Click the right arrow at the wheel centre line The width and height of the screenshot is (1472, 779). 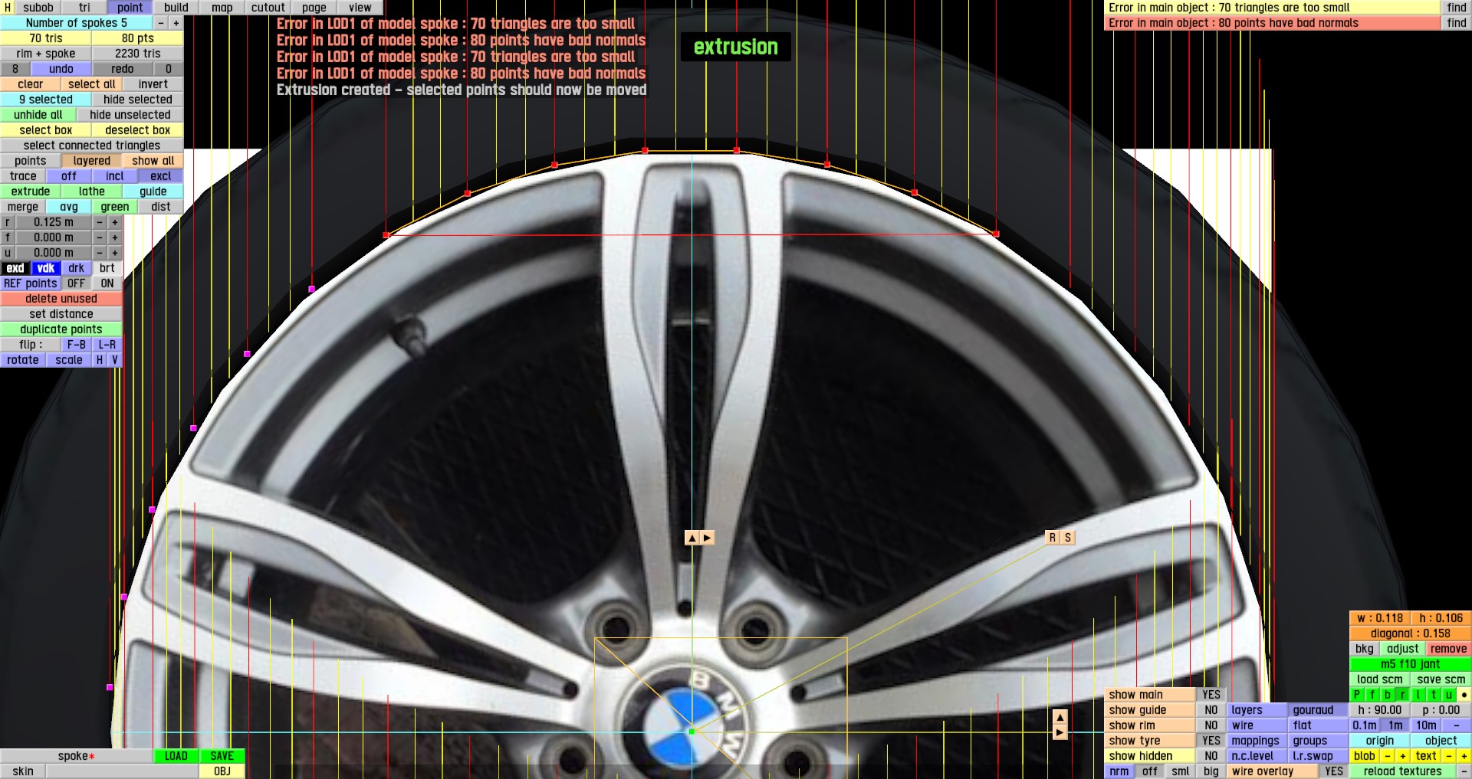tap(707, 538)
